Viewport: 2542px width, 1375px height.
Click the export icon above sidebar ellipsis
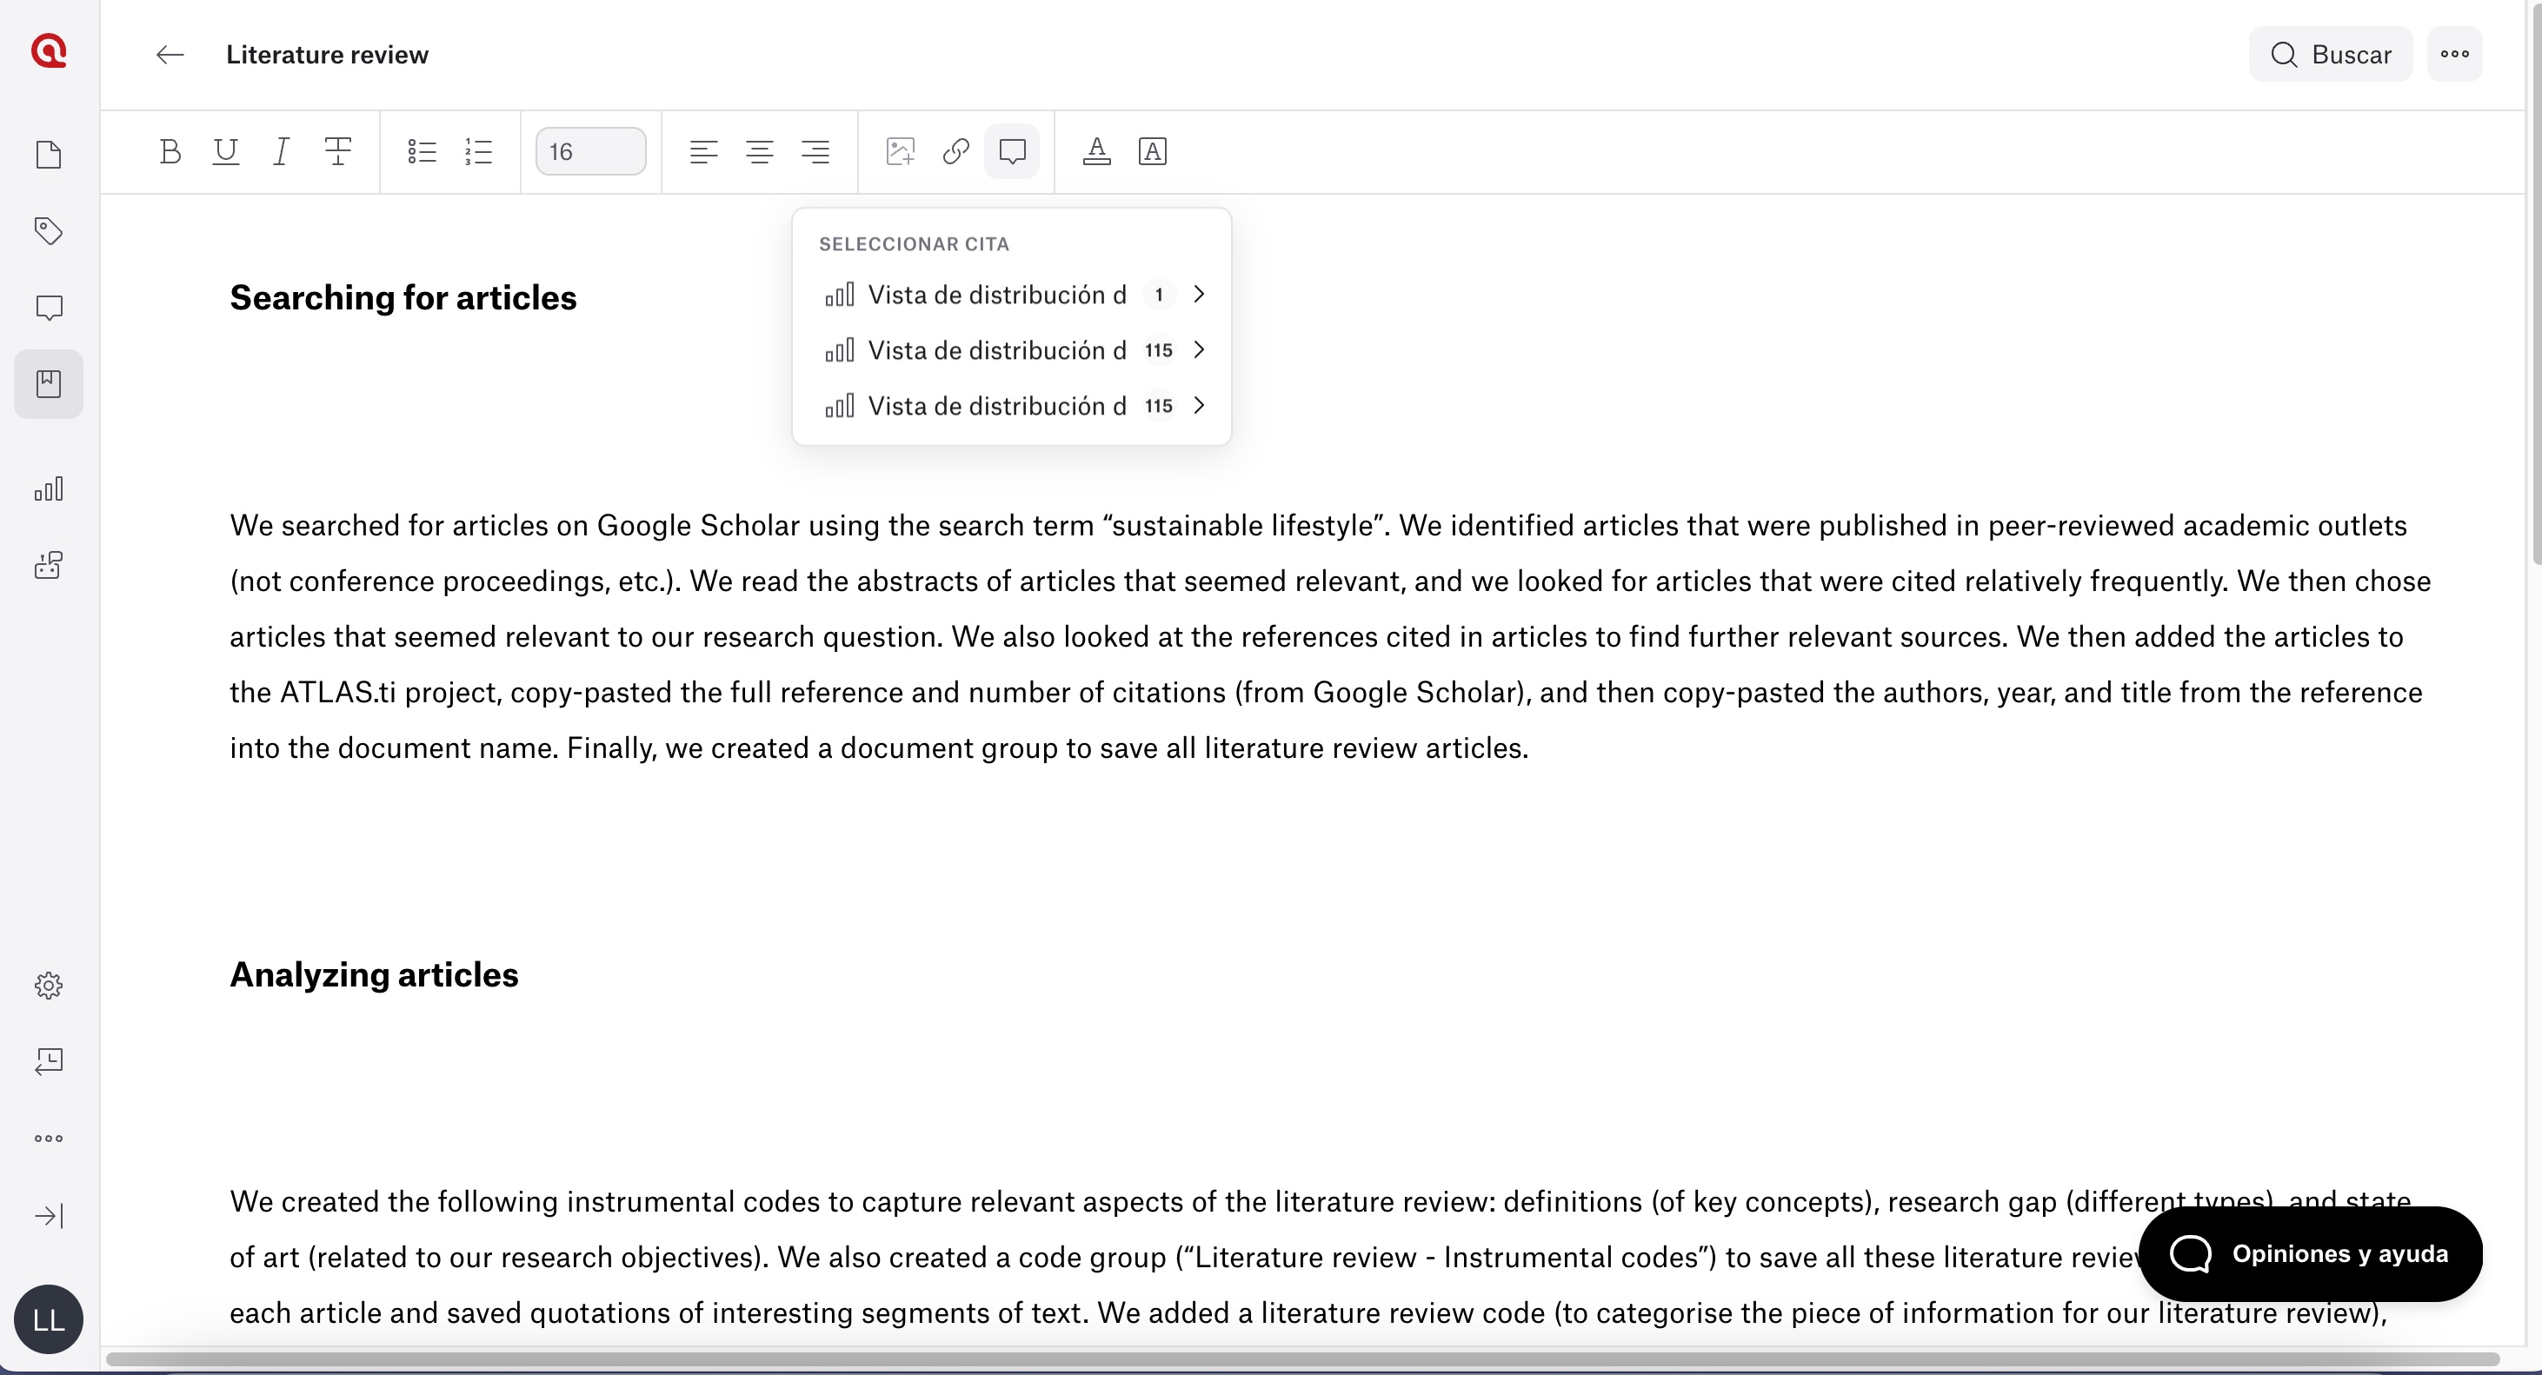pyautogui.click(x=49, y=1061)
